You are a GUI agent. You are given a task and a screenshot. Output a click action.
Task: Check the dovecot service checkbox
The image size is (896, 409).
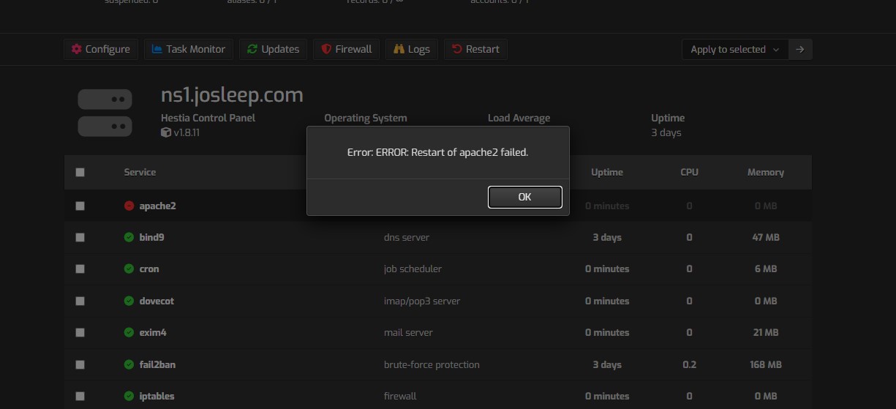tap(80, 301)
